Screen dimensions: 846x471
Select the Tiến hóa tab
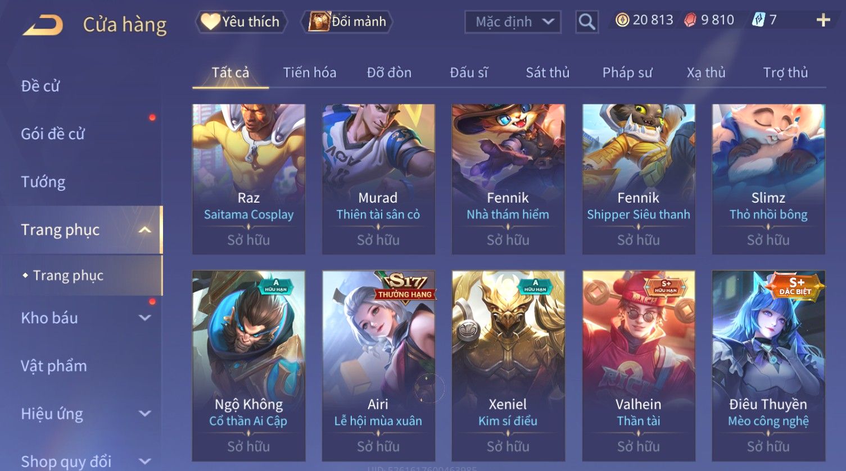click(310, 72)
